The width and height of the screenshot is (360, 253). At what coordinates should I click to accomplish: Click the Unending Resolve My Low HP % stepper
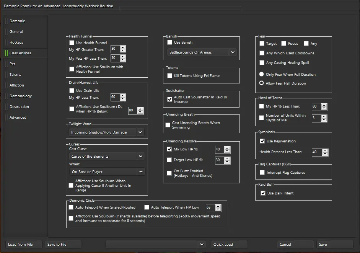(x=227, y=150)
